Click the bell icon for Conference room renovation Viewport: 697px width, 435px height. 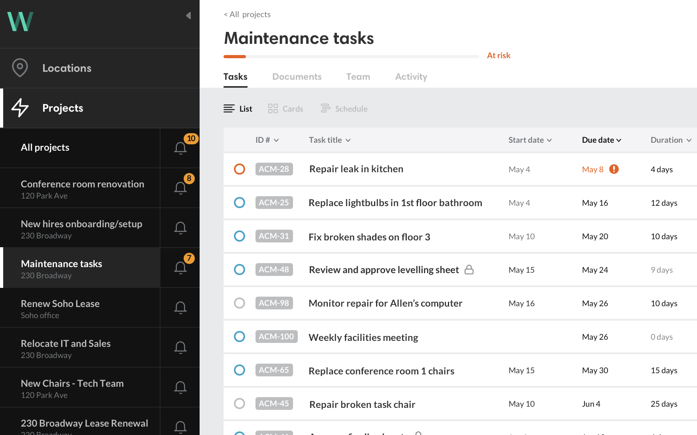coord(180,188)
